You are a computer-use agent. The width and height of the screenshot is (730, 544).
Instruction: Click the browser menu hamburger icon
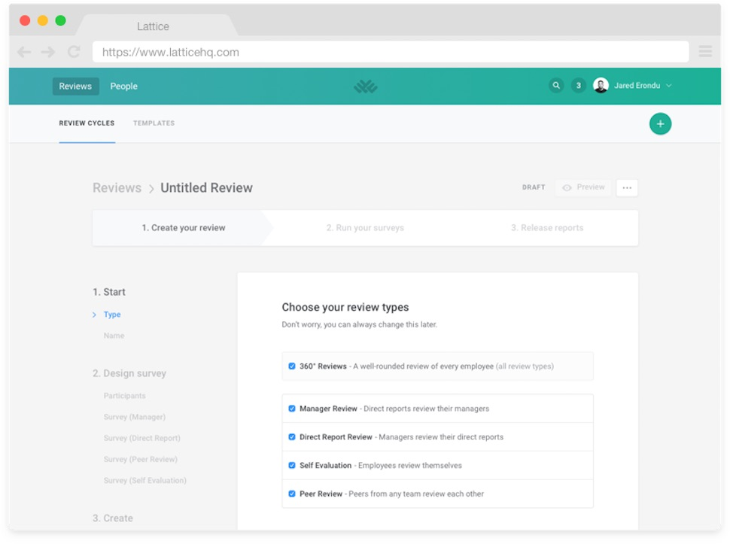705,51
